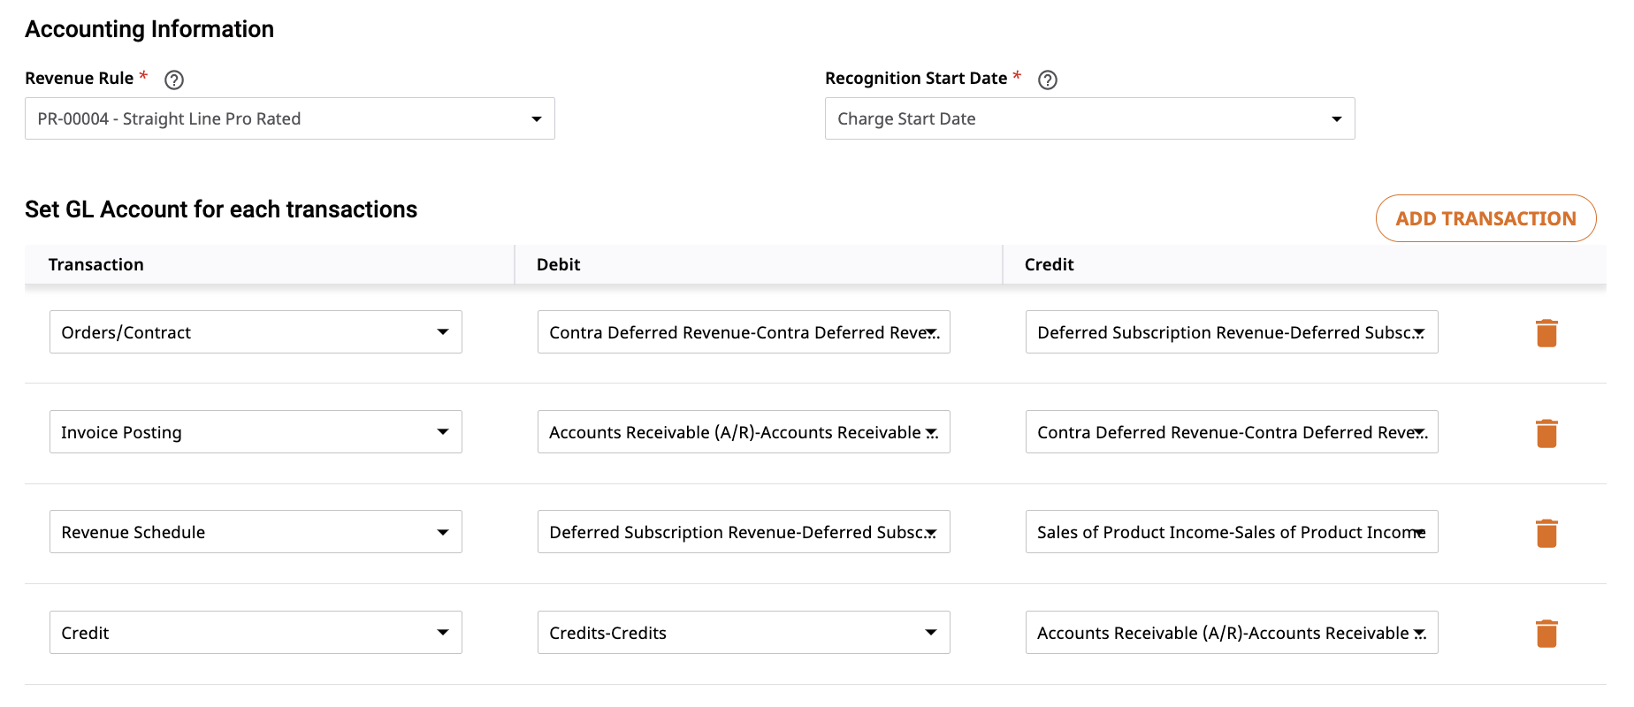Delete the Orders/Contract transaction row
Image resolution: width=1634 pixels, height=707 pixels.
coord(1546,333)
